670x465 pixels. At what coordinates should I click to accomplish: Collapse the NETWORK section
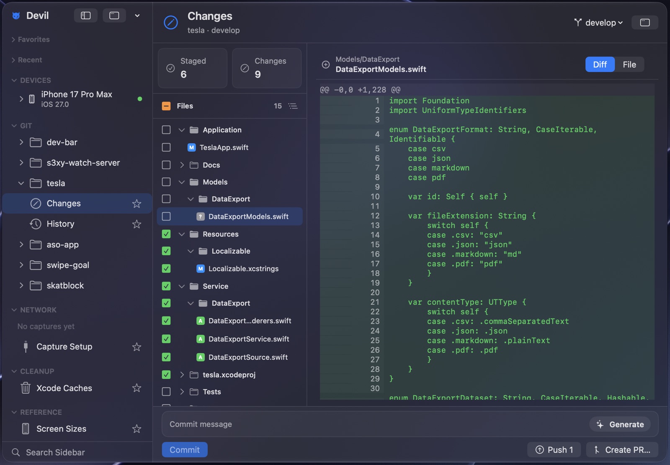point(14,310)
